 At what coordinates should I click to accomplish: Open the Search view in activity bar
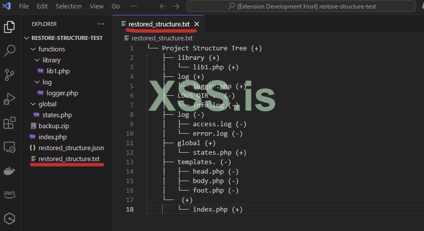[10, 51]
